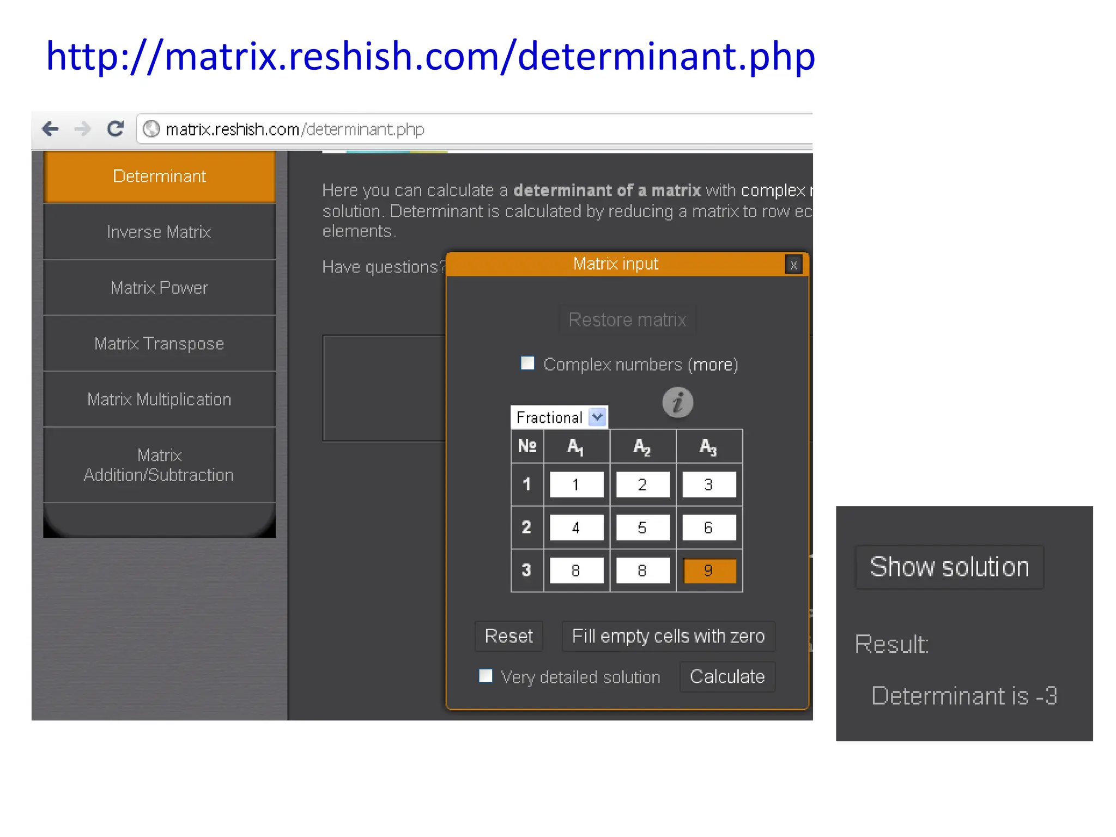This screenshot has width=1116, height=837.
Task: Click the № column header
Action: pos(527,446)
